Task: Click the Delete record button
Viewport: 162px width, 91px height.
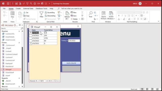Action: pyautogui.click(x=74, y=19)
